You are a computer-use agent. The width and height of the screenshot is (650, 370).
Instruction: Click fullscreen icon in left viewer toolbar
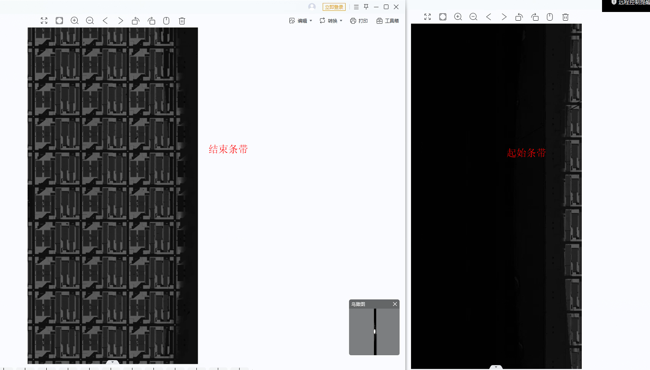click(x=44, y=21)
